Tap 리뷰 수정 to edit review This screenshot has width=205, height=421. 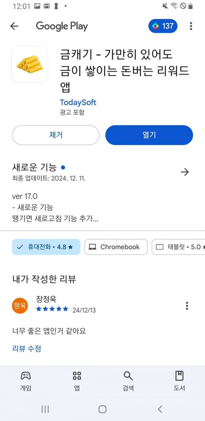click(27, 349)
